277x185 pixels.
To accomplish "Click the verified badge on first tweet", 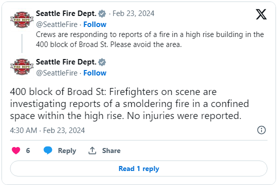I will (102, 13).
